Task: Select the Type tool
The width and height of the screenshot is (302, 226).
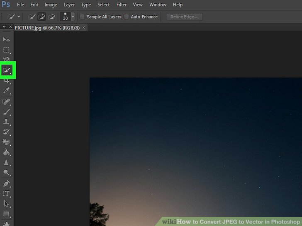Action: (x=6, y=194)
